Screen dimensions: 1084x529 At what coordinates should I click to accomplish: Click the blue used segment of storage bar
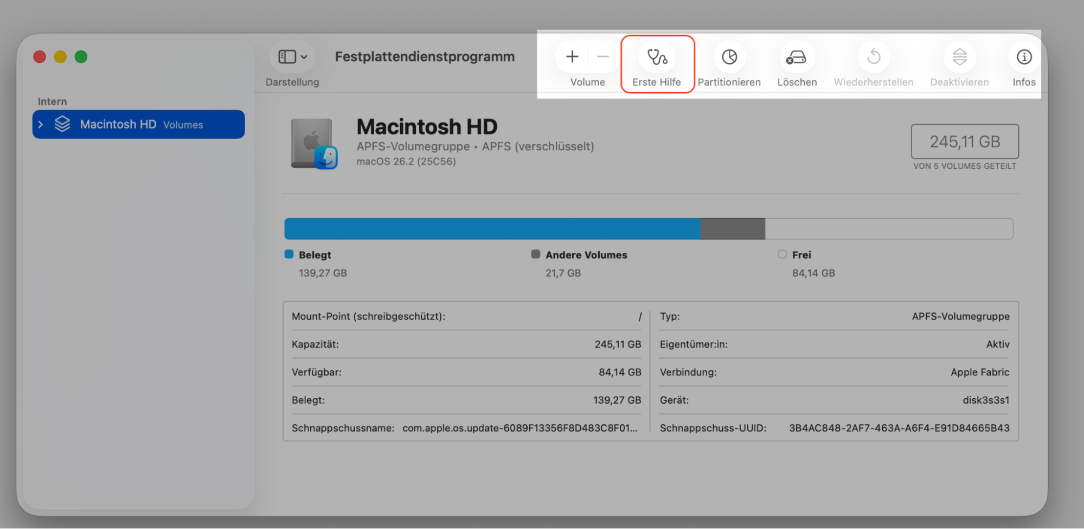tap(492, 228)
